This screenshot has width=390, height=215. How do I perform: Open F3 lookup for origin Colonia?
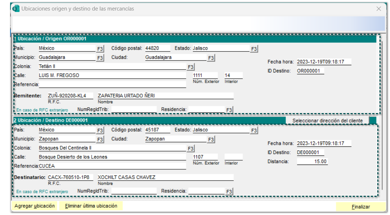[190, 67]
